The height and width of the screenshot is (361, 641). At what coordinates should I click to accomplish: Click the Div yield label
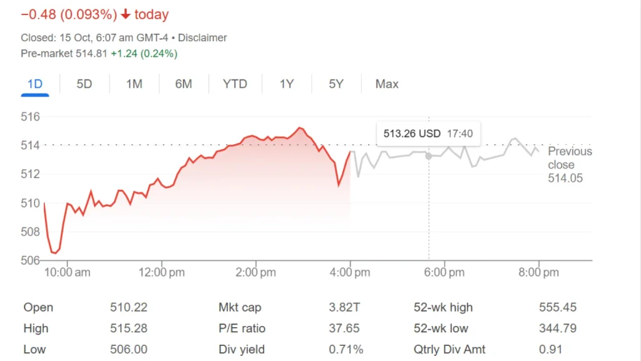pos(242,350)
